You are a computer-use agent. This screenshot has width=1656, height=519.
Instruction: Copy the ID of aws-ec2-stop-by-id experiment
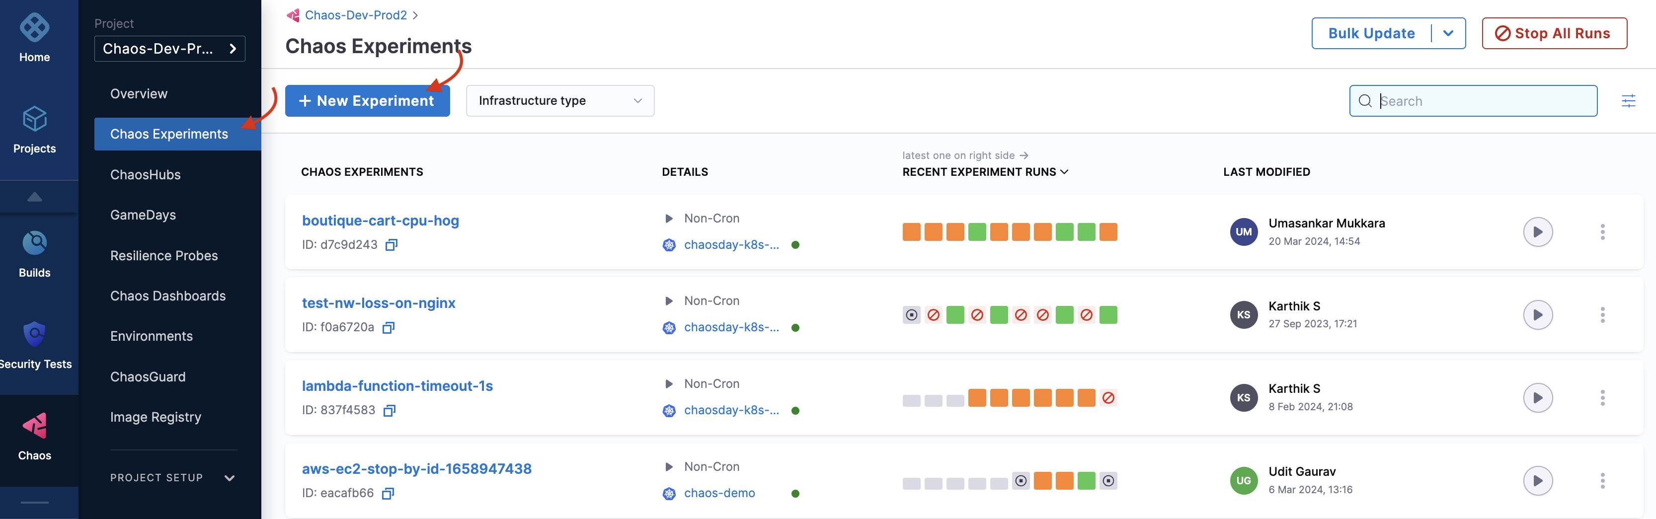(388, 493)
